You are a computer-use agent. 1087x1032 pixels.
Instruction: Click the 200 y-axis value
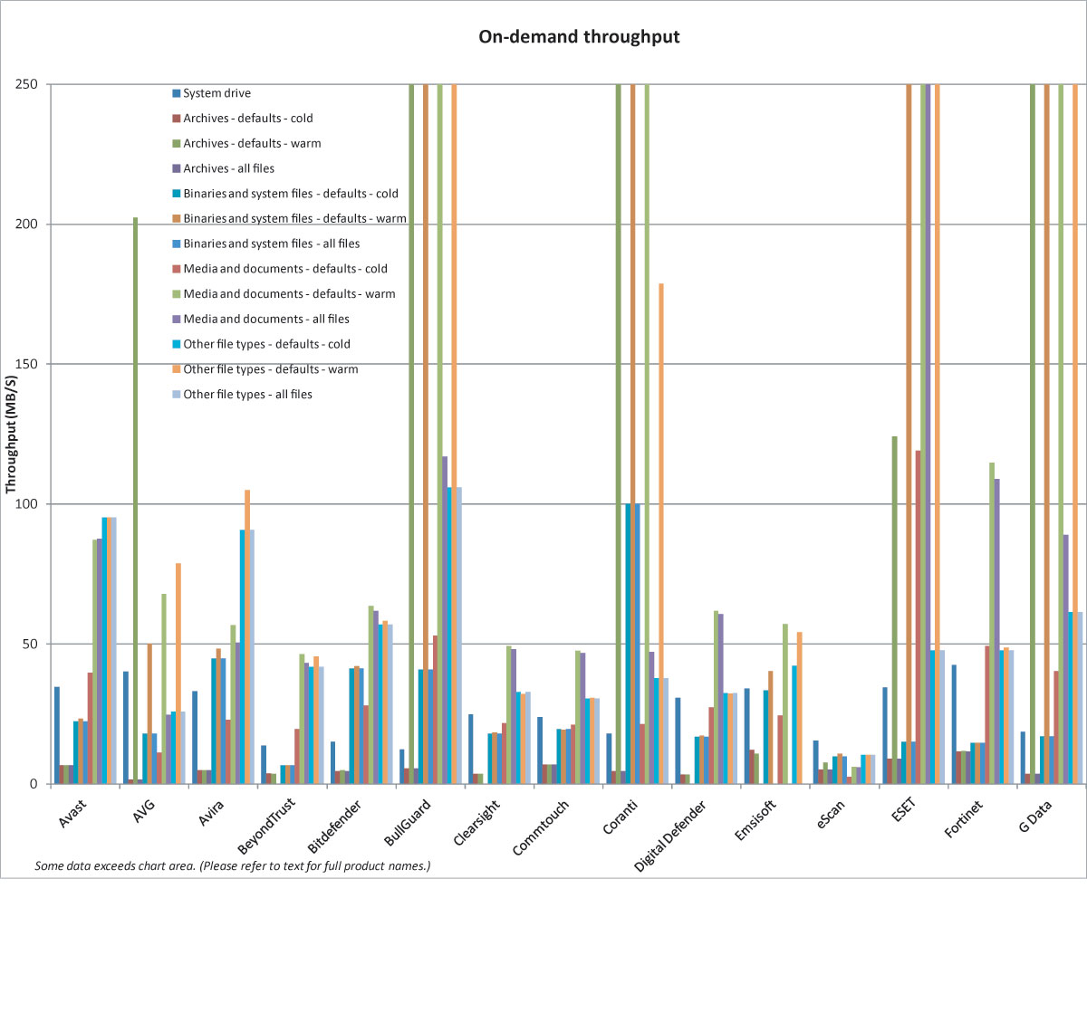[x=26, y=225]
